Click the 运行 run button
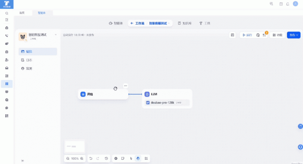The height and width of the screenshot is (164, 303). point(247,35)
